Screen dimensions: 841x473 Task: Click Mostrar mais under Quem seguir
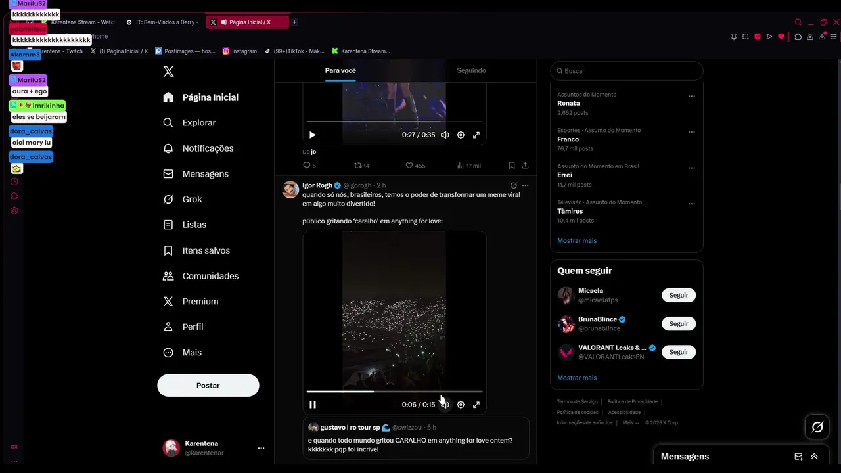coord(577,378)
